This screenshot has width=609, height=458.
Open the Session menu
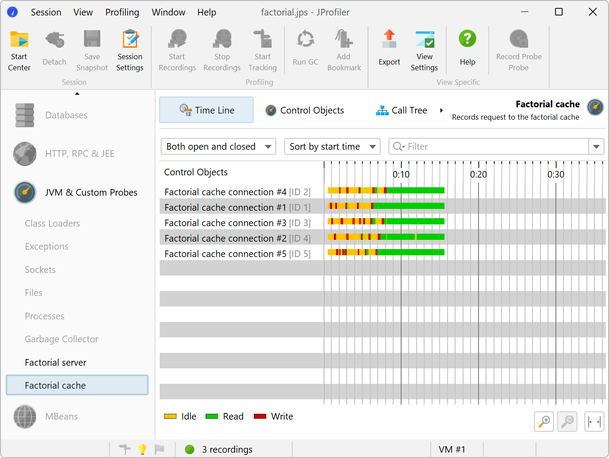(x=46, y=12)
